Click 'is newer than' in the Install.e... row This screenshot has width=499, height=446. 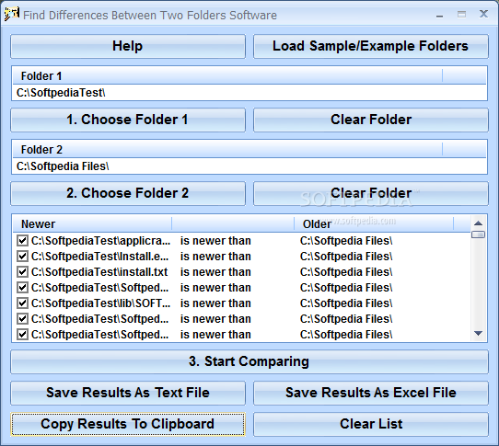click(215, 257)
